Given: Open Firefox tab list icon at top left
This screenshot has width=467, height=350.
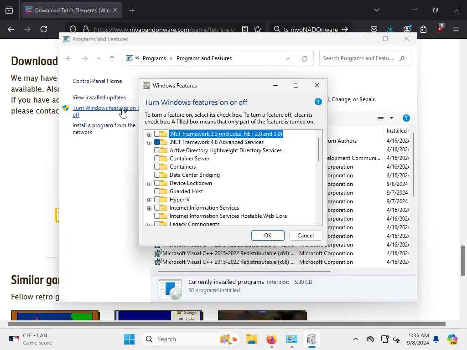Looking at the screenshot, I should (x=9, y=10).
